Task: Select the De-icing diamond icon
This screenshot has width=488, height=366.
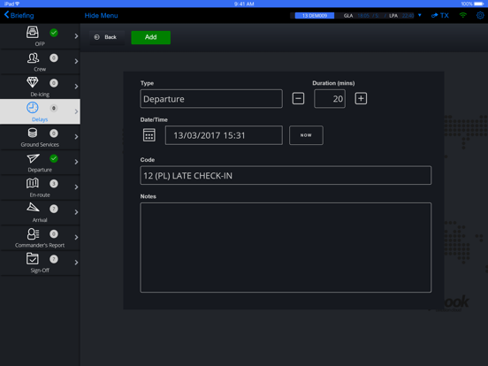Action: coord(33,82)
